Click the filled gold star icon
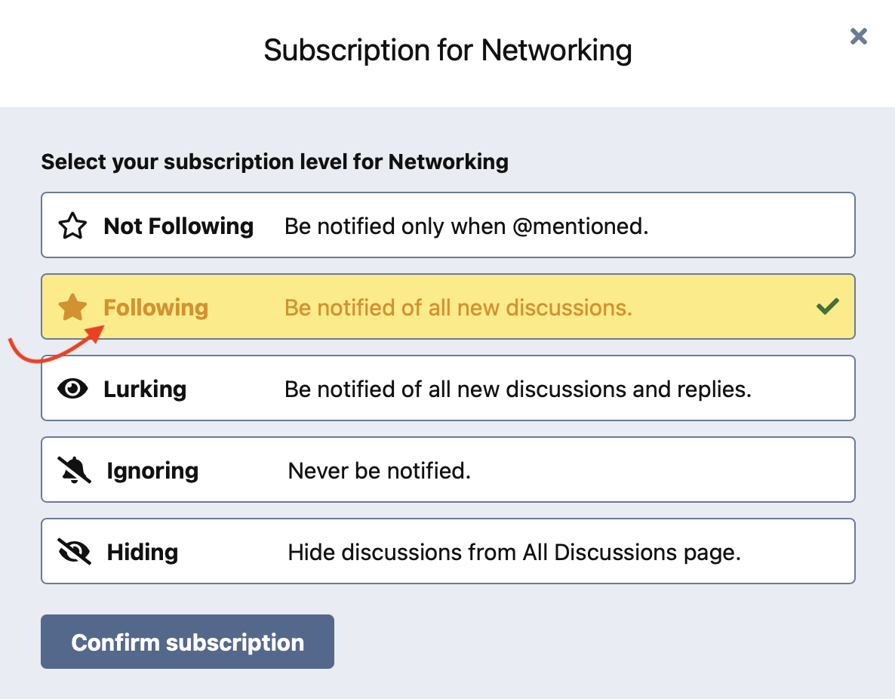The height and width of the screenshot is (699, 895). pyautogui.click(x=72, y=307)
